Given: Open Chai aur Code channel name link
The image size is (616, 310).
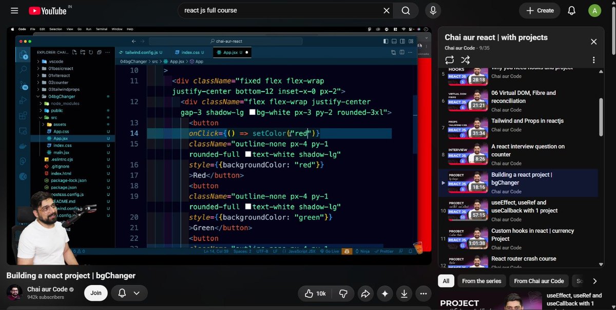Looking at the screenshot, I should click(x=47, y=290).
